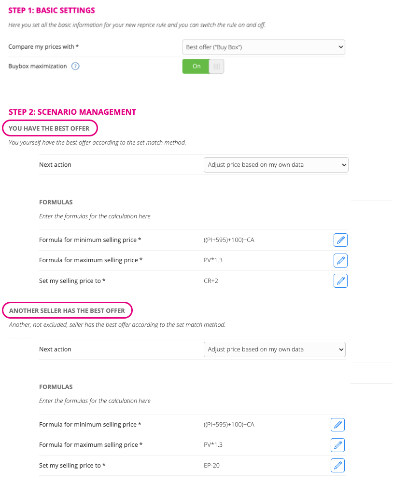Click the ((PI+595)+100)+CA formula in first section
Screen dimensions: 393x483
pos(229,240)
